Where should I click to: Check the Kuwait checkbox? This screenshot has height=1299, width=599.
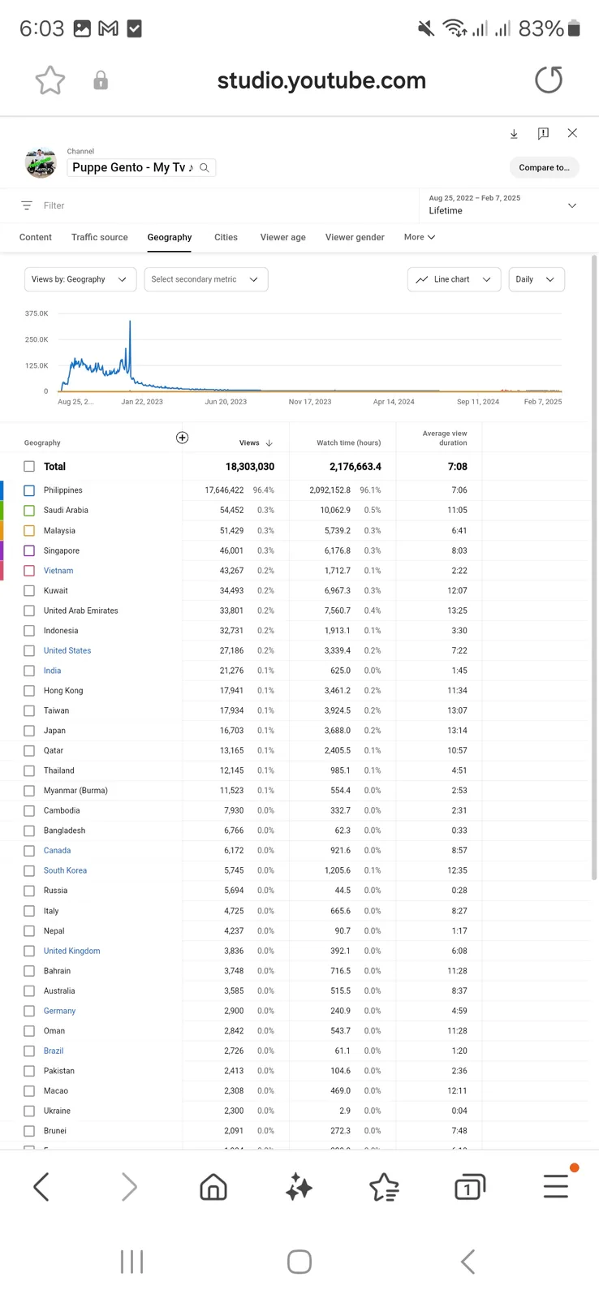click(x=29, y=591)
